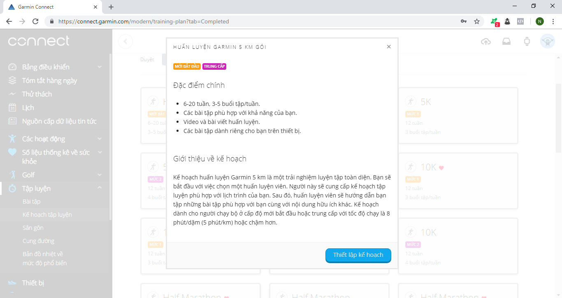This screenshot has width=562, height=298.
Task: Open Bản đồ nhiệt về mức độ phổ biến
Action: pos(44,259)
